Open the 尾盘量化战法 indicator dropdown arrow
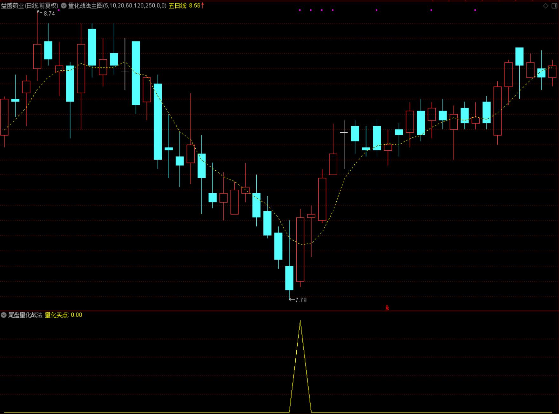Screen dimensions: 559x414 pos(4,315)
